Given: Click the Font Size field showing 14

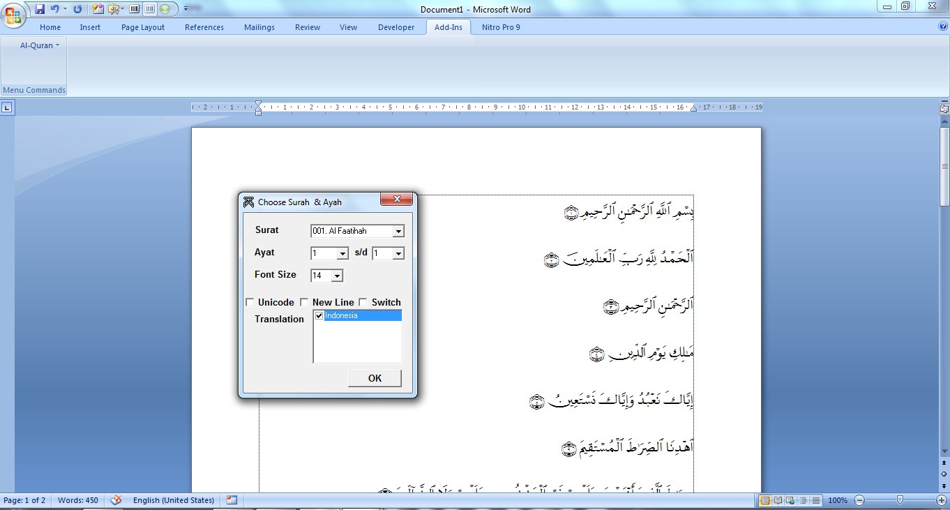Looking at the screenshot, I should 322,276.
